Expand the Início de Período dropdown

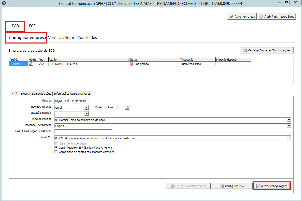(289, 120)
